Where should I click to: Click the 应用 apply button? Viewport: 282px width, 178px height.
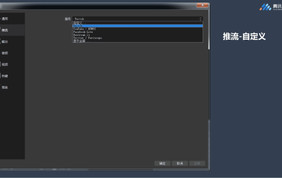[x=197, y=163]
